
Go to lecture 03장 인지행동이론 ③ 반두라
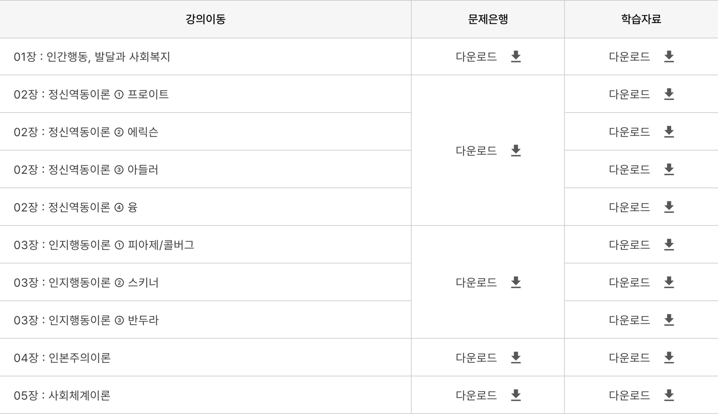(86, 320)
